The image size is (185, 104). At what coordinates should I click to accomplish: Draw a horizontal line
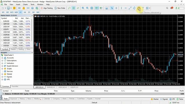tap(126, 8)
